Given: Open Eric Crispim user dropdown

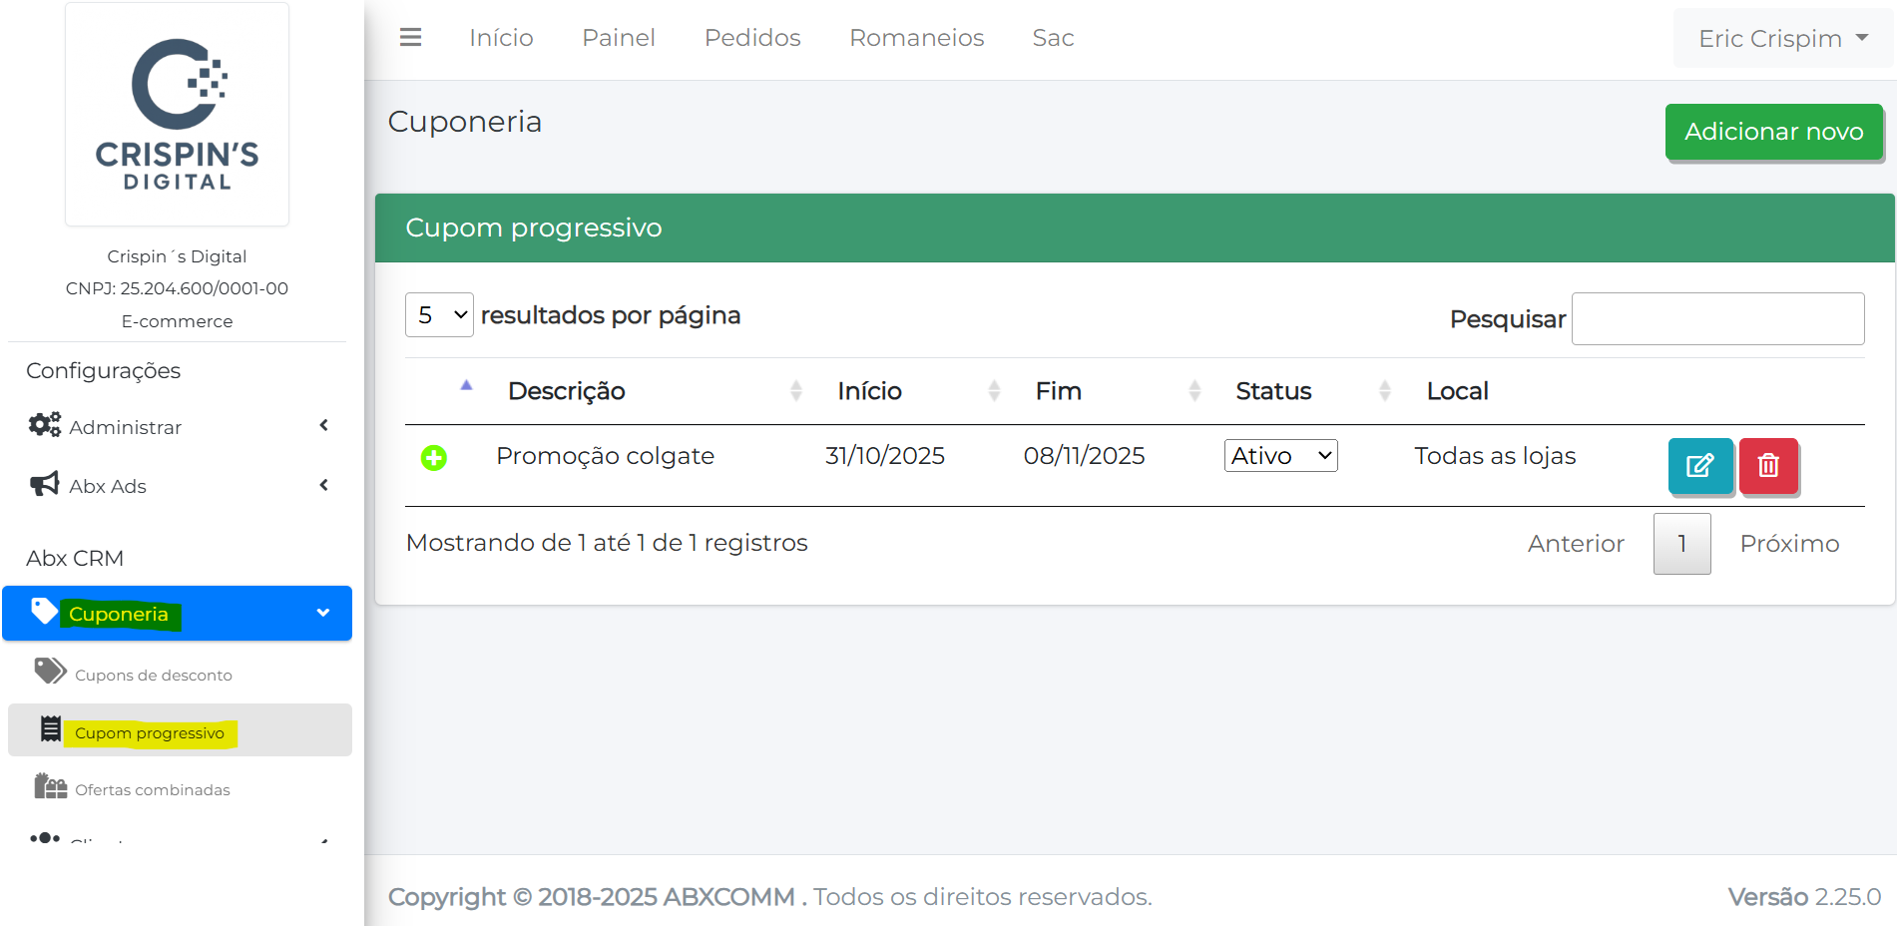Looking at the screenshot, I should click(1781, 39).
